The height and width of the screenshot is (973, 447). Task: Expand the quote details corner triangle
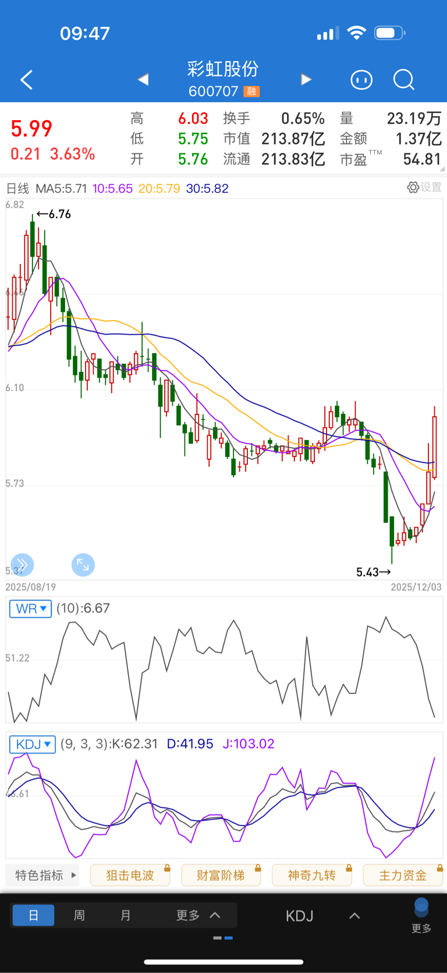(x=442, y=168)
